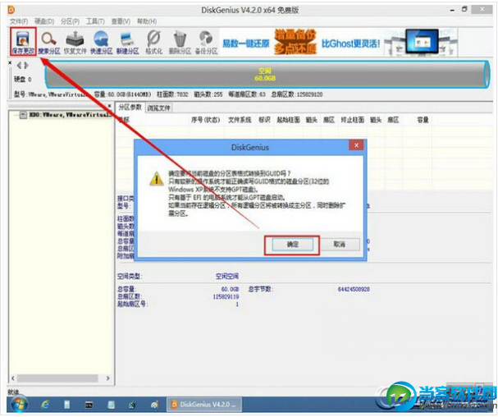This screenshot has width=498, height=417.
Task: Close the disk map panel
Action: pyautogui.click(x=10, y=63)
